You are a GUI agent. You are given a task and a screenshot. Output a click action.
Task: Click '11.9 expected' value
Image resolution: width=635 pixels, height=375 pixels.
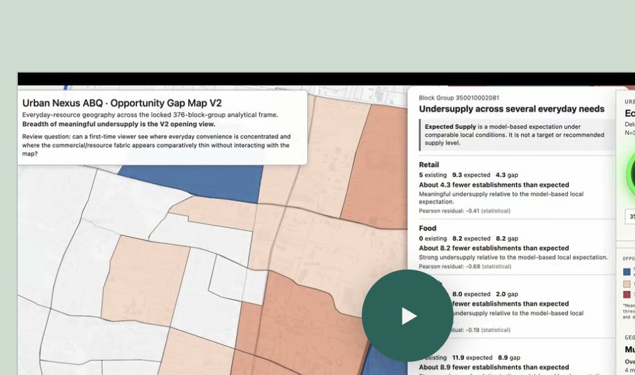coord(472,358)
